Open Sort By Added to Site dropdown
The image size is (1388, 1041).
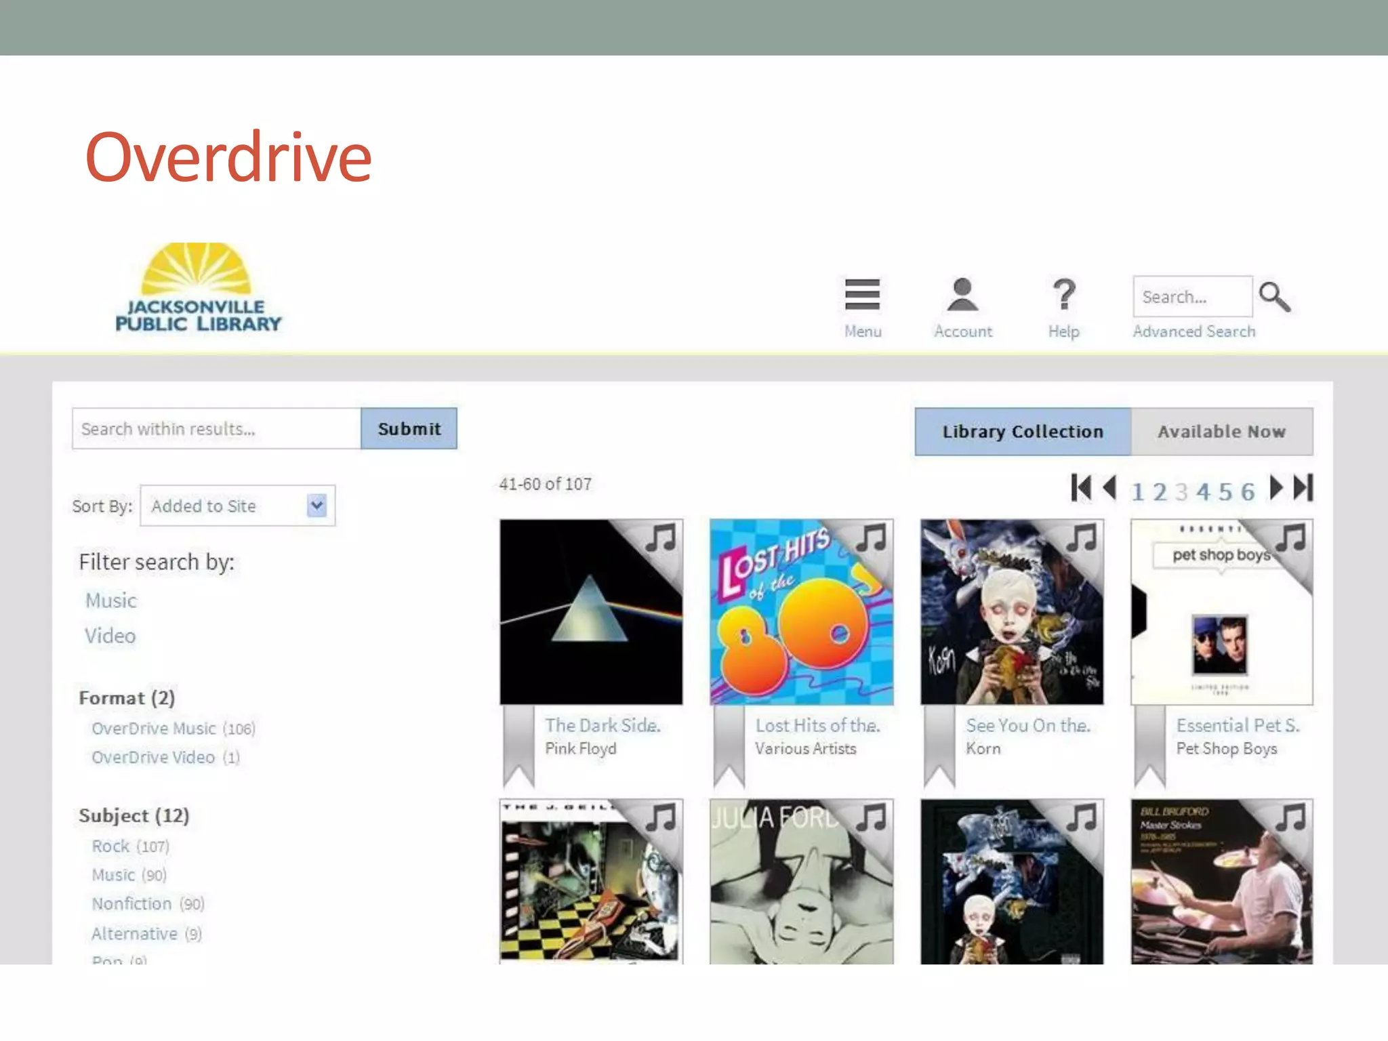click(x=238, y=506)
